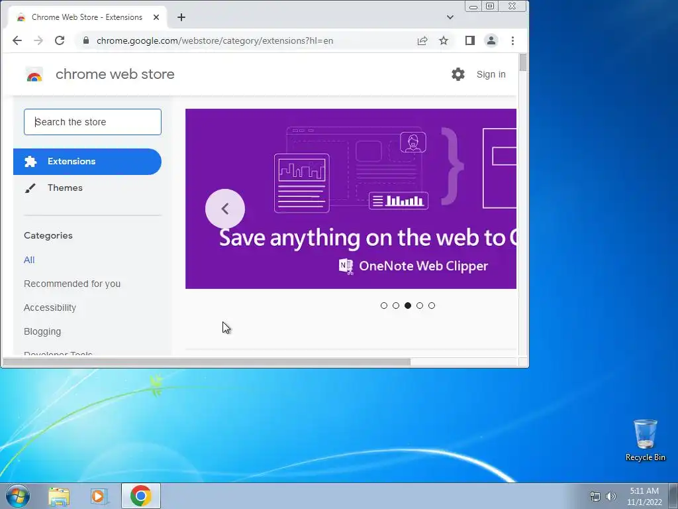The image size is (678, 509).
Task: Open the Blogging category
Action: pos(42,331)
